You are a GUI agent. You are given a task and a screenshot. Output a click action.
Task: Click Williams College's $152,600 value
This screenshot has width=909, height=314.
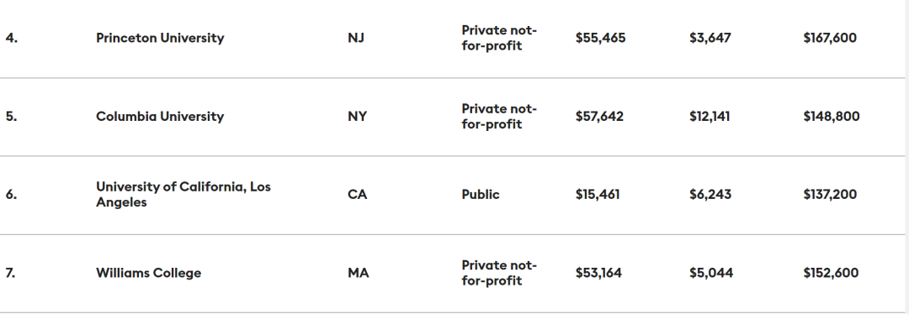click(832, 273)
